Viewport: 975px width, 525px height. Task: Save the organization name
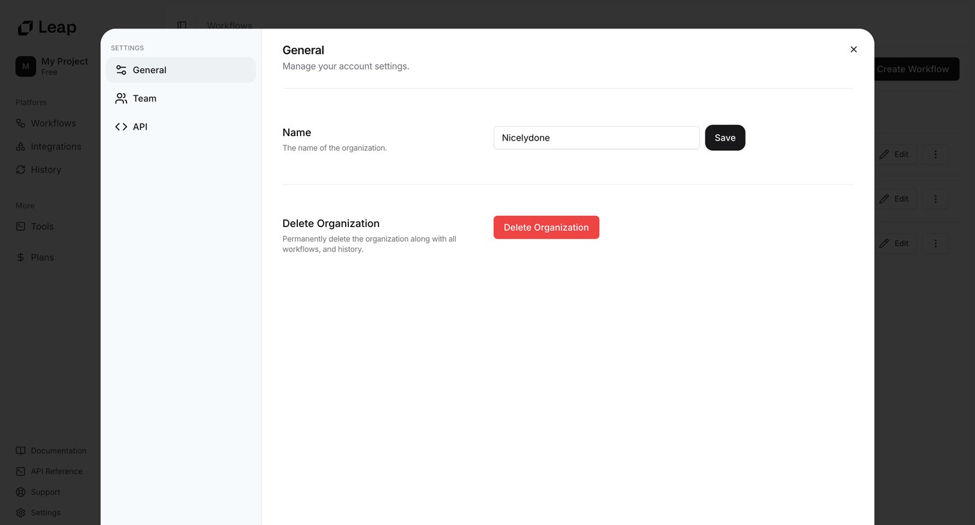click(725, 137)
